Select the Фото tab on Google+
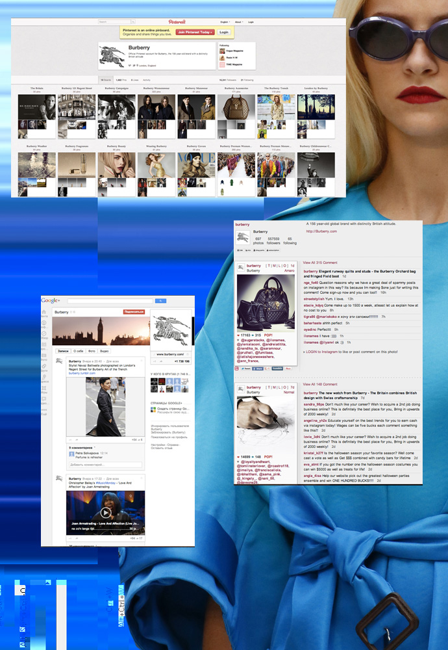448x650 pixels. tap(92, 351)
